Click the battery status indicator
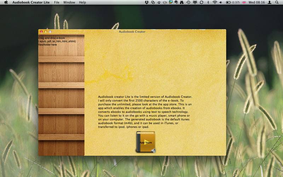 (x=233, y=2)
